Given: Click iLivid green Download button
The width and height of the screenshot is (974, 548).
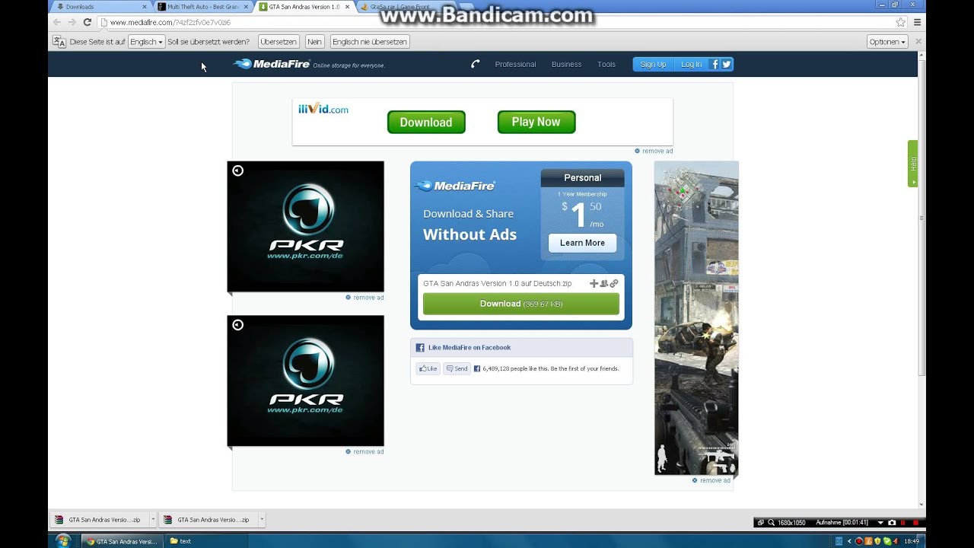Looking at the screenshot, I should pos(426,122).
